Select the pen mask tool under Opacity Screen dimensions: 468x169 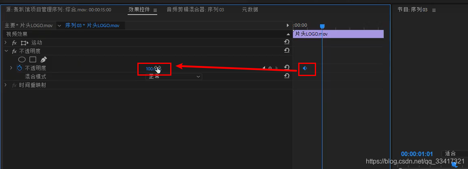tap(44, 59)
